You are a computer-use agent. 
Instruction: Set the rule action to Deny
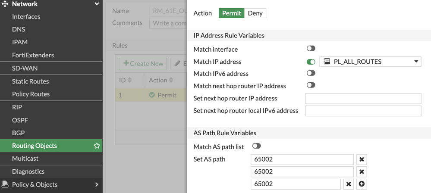(x=255, y=13)
